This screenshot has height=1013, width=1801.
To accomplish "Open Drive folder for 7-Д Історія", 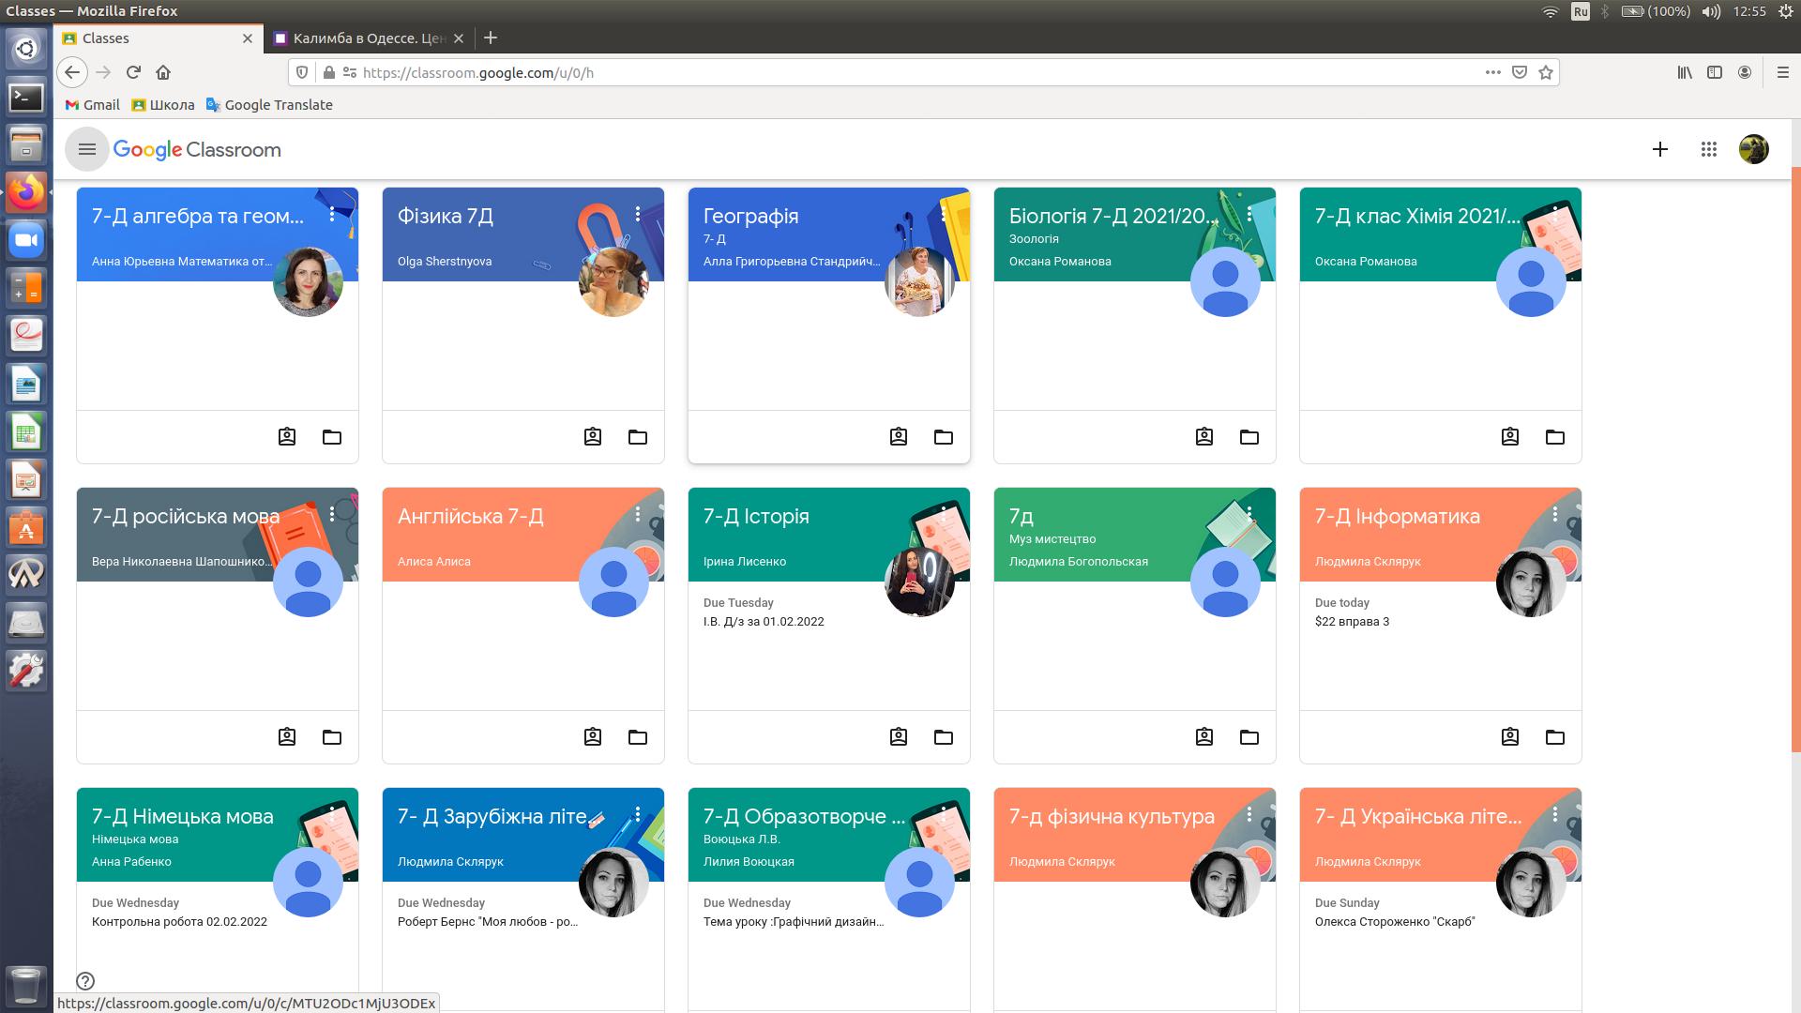I will (944, 737).
